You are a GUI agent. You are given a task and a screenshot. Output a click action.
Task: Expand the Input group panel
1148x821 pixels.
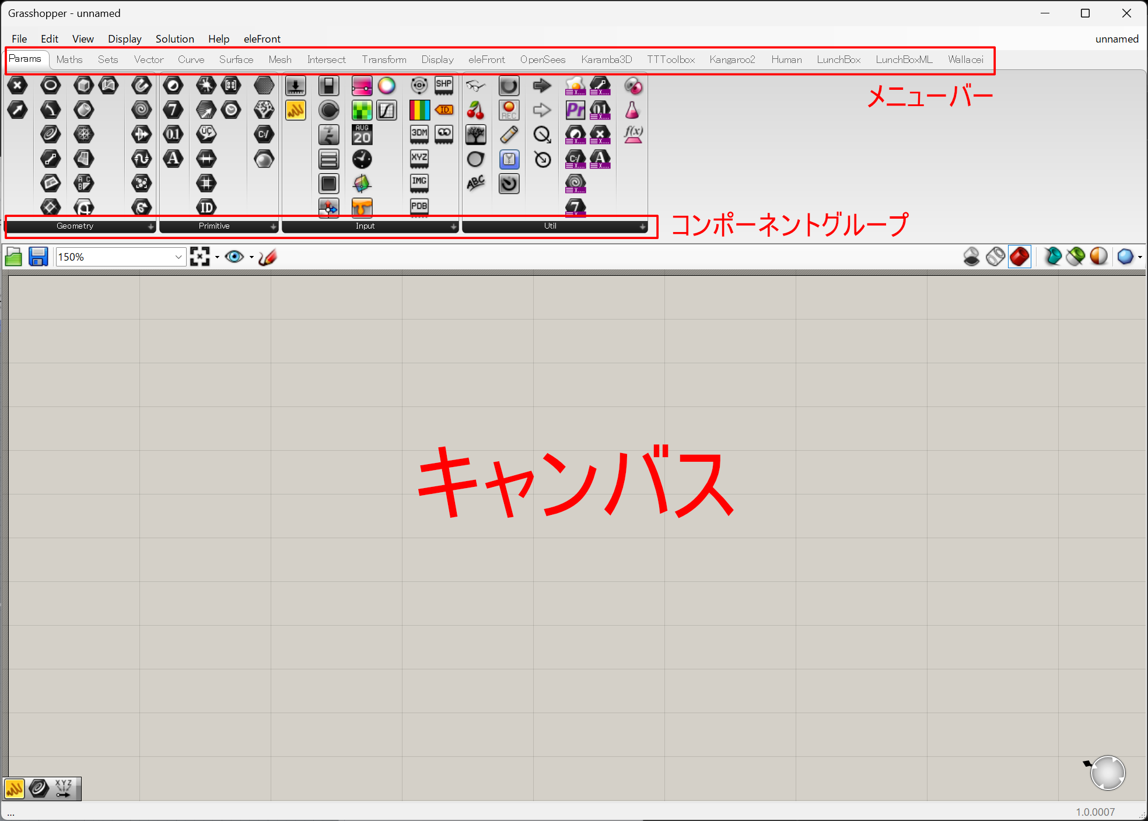point(453,226)
